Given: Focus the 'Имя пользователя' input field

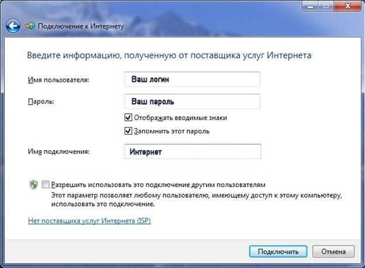Looking at the screenshot, I should (192, 79).
